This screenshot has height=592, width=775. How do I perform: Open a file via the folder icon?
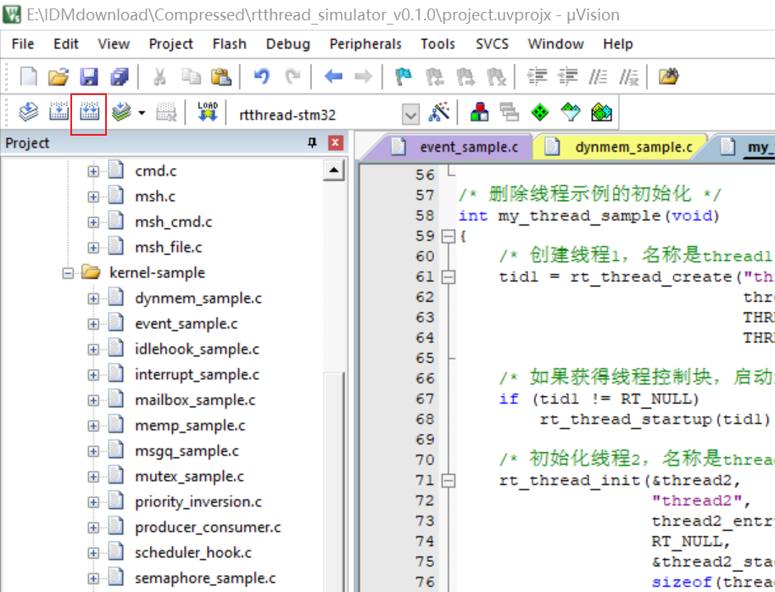click(59, 76)
